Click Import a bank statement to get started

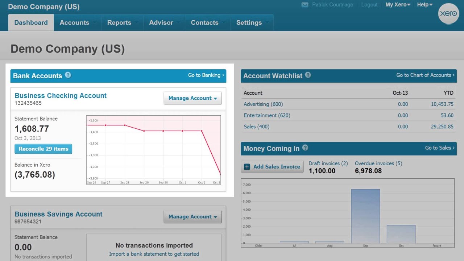tap(154, 254)
